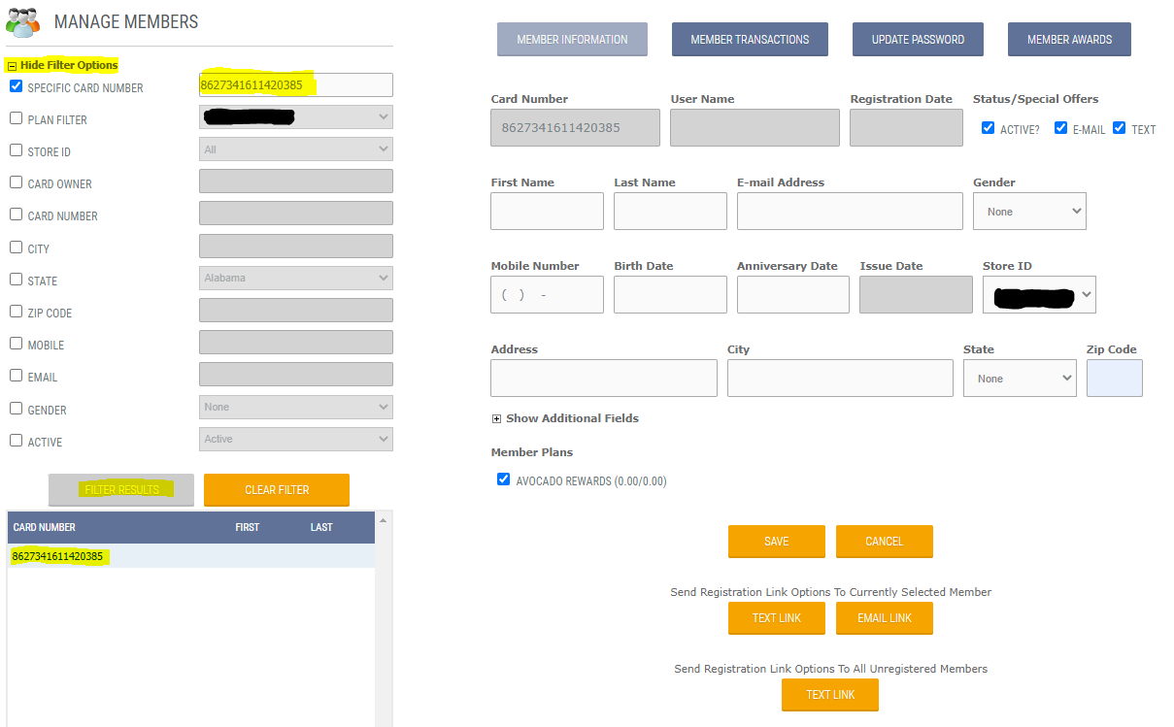Viewport: 1174px width, 727px height.
Task: Open the State filter dropdown showing Alabama
Action: 295,278
